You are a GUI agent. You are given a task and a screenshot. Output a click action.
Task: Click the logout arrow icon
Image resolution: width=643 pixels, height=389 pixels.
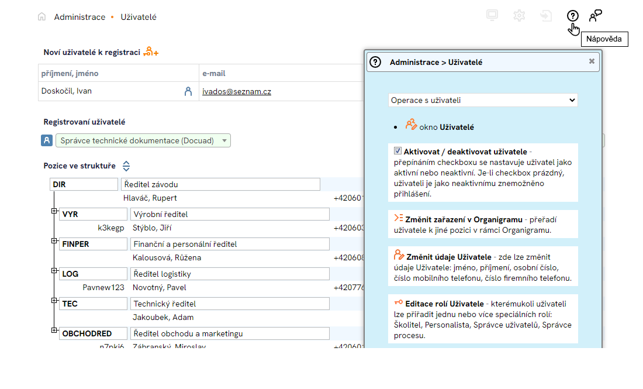pos(546,16)
